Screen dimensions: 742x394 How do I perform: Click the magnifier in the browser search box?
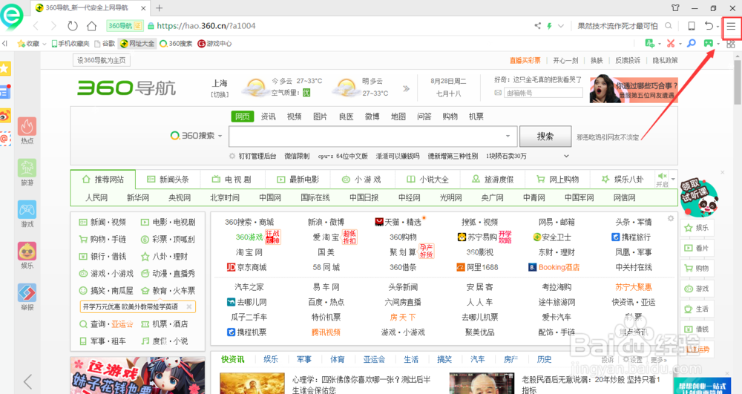click(669, 25)
